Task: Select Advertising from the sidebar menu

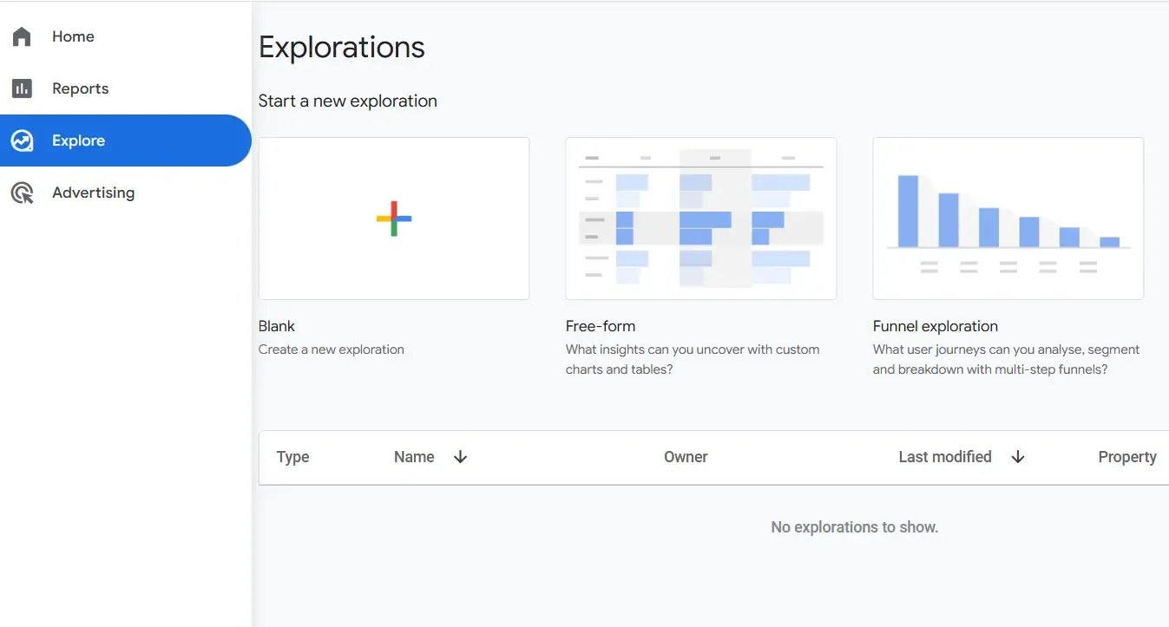Action: (93, 192)
